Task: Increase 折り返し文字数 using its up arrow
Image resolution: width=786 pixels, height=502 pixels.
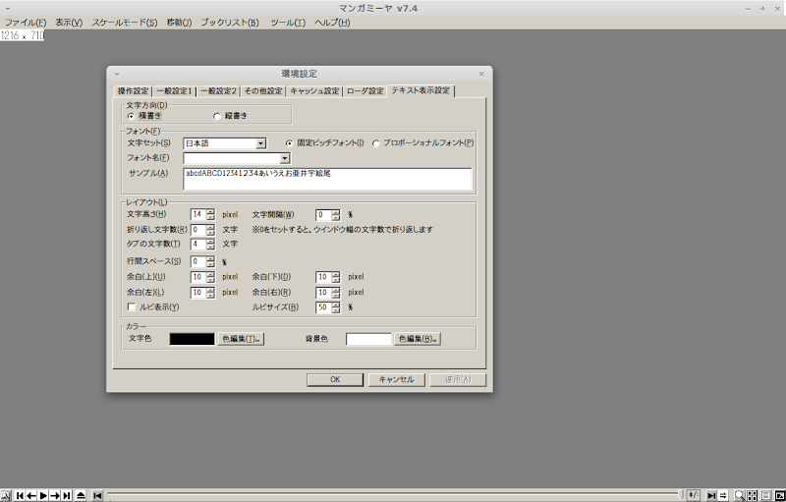Action: pos(211,227)
